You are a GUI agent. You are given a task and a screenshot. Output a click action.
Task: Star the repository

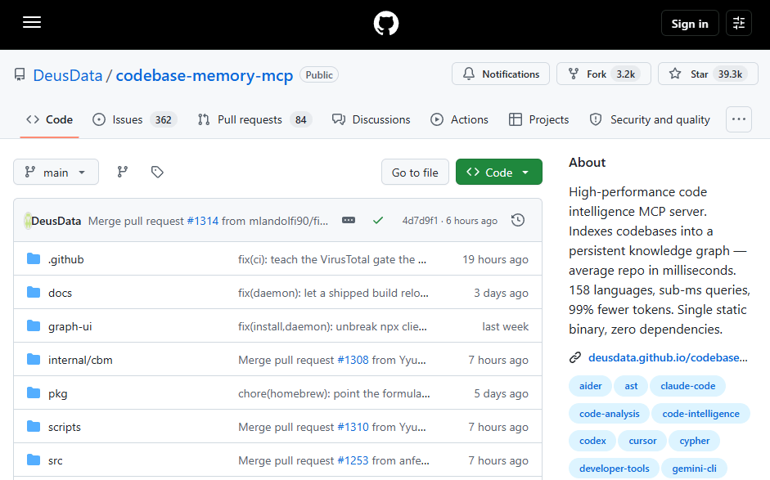(708, 74)
